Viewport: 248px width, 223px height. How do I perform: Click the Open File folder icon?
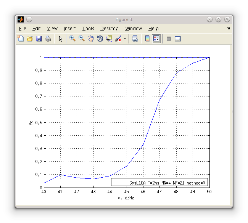tap(30, 39)
